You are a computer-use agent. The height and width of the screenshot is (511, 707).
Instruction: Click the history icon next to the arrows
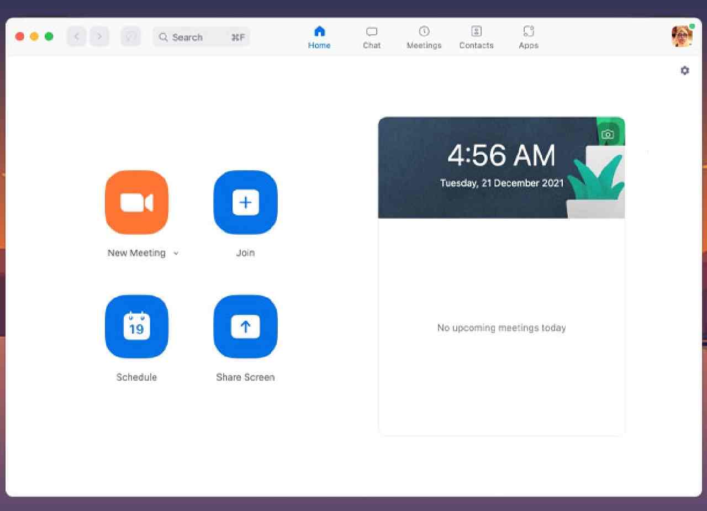point(131,37)
